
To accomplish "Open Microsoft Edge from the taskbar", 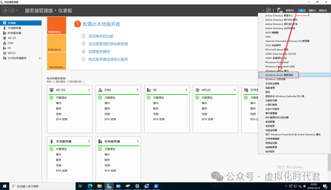I will (x=90, y=186).
